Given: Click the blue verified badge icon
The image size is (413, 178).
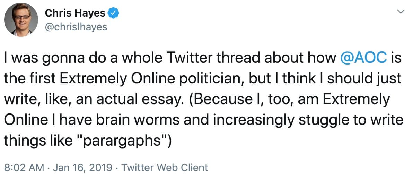Looking at the screenshot, I should (114, 13).
